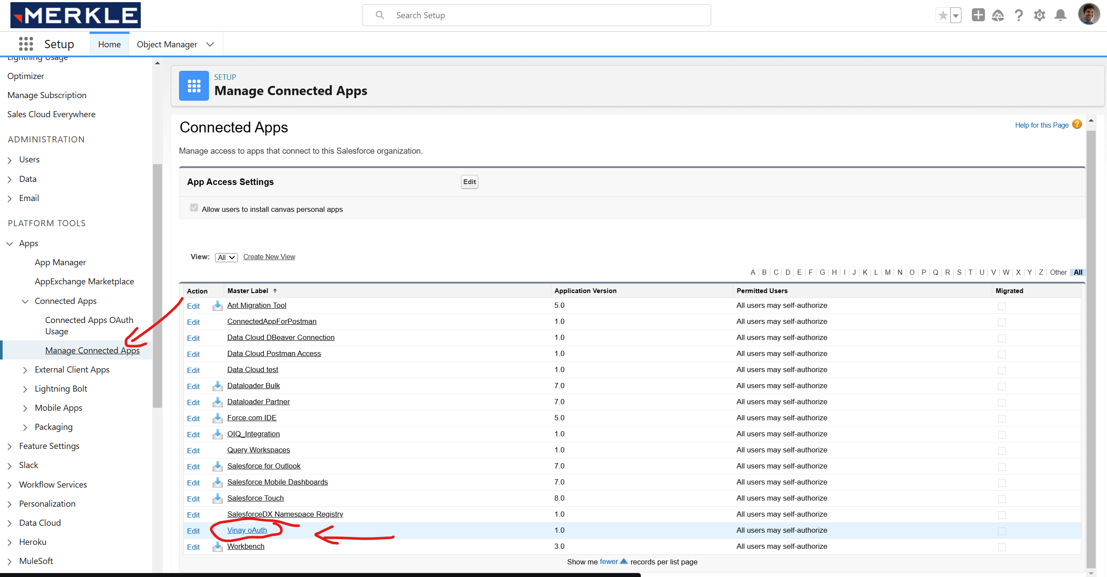Open Help for this Page link
1107x577 pixels.
[1042, 125]
